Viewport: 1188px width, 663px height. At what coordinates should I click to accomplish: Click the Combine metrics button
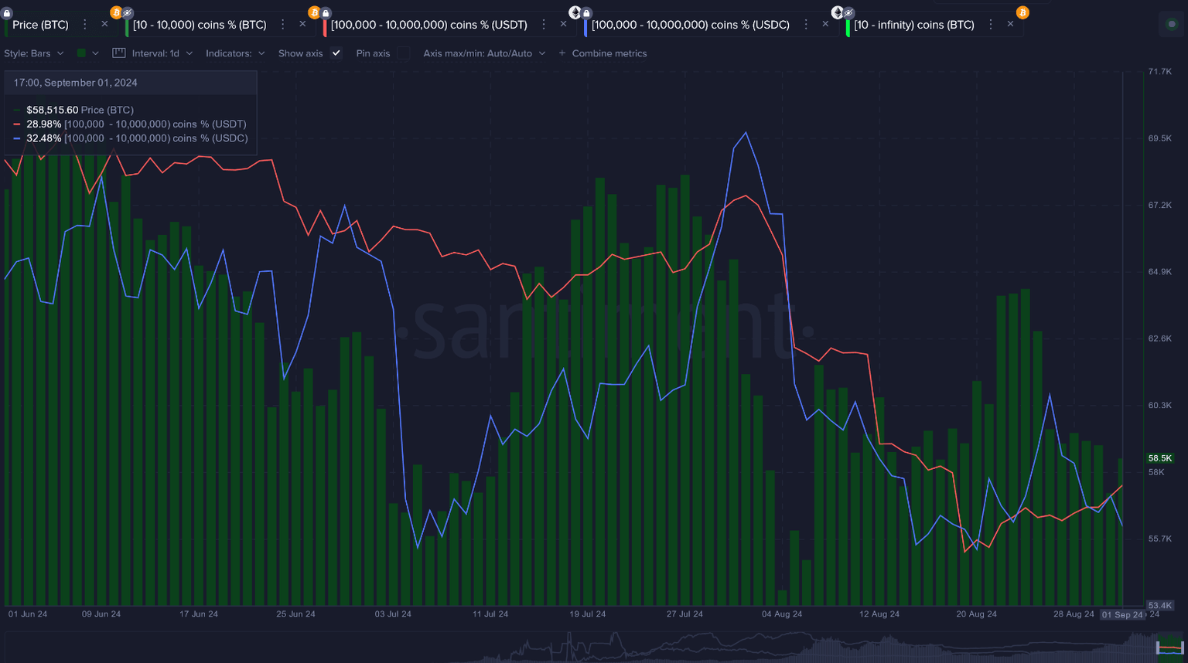[x=603, y=53]
